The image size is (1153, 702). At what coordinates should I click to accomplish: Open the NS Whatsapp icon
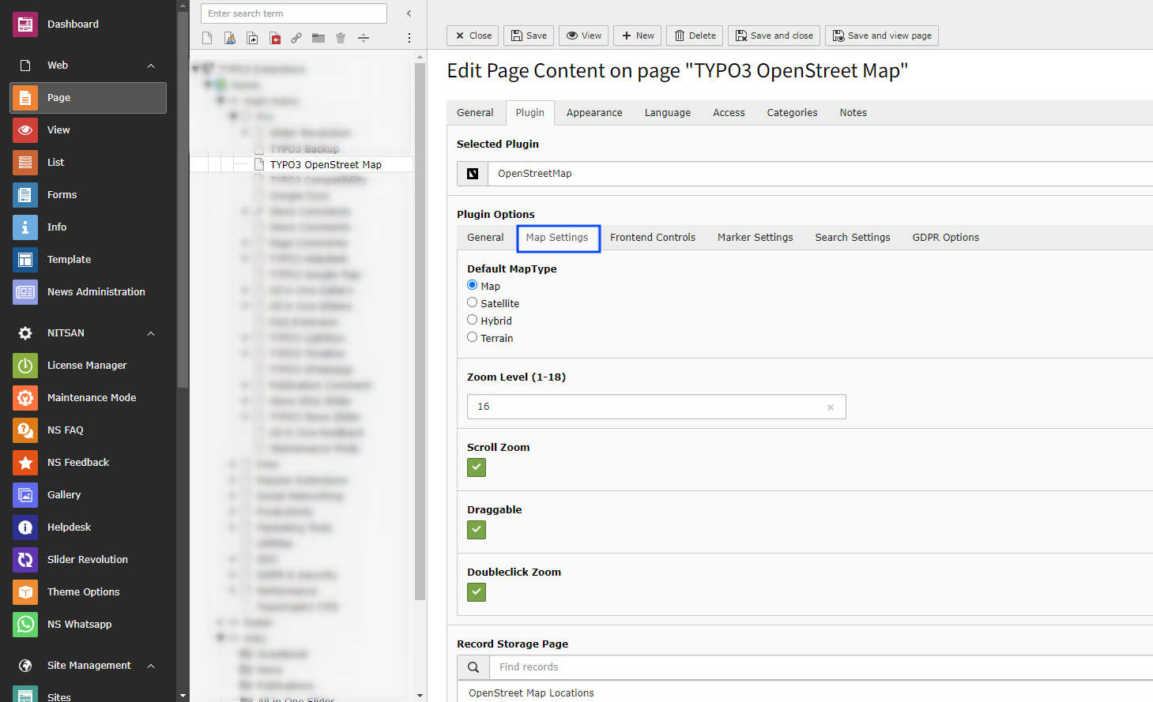tap(25, 625)
